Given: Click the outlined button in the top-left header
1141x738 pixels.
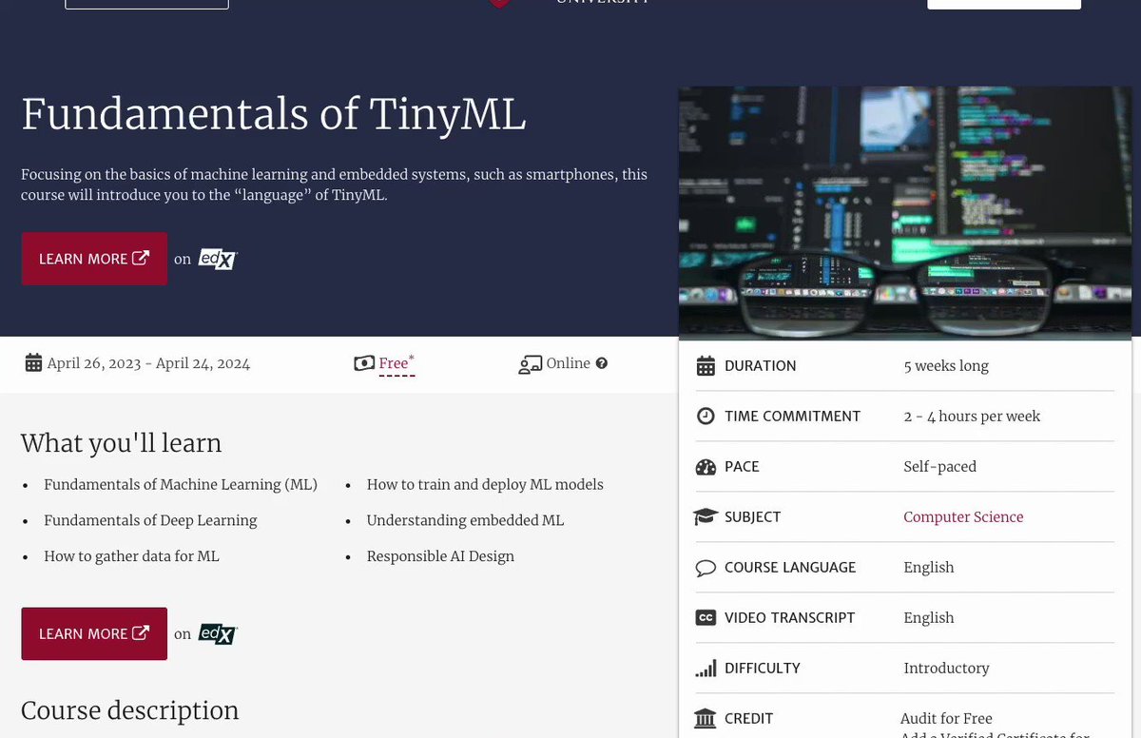Looking at the screenshot, I should (146, 4).
